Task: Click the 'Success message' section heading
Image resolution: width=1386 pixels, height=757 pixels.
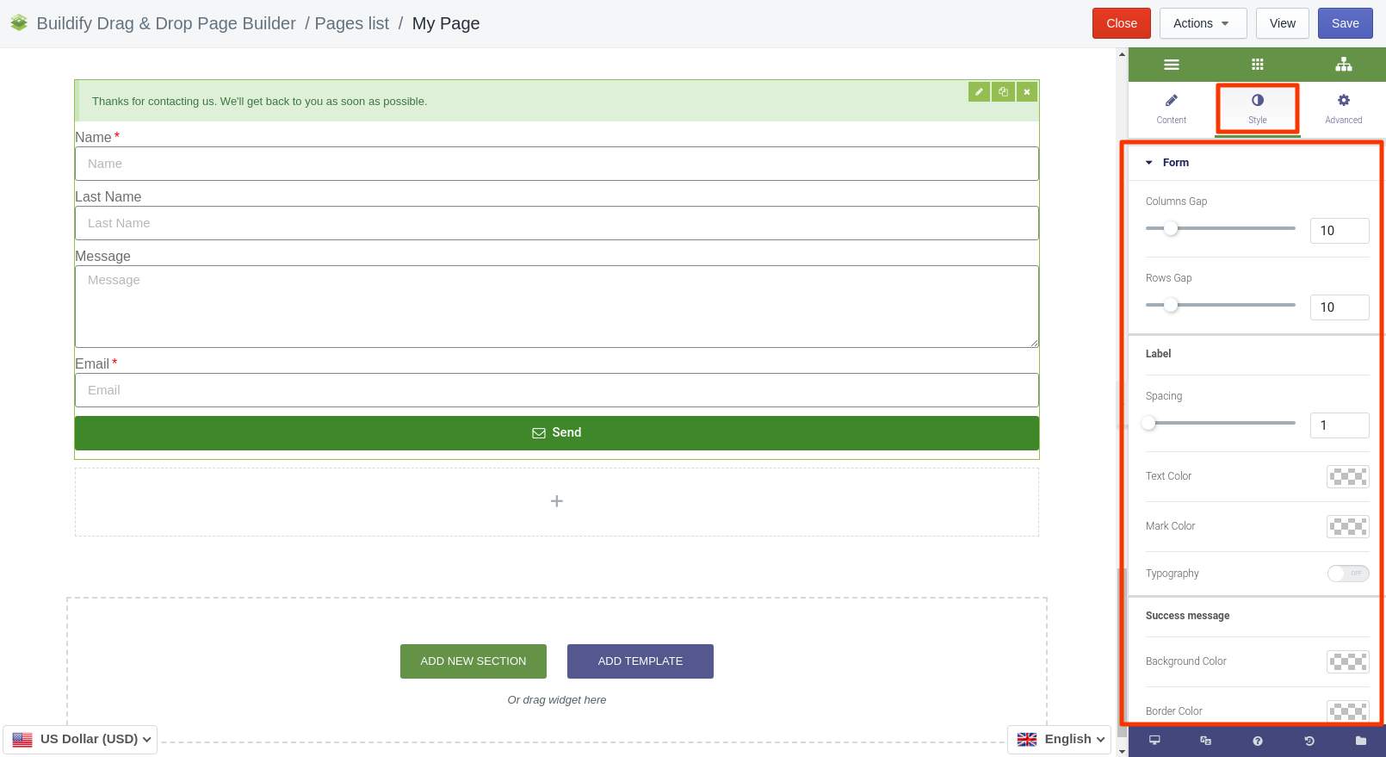Action: [x=1187, y=616]
